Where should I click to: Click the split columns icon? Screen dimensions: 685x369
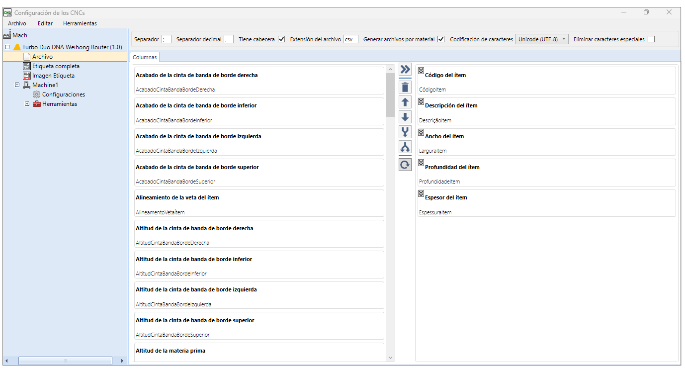point(405,147)
